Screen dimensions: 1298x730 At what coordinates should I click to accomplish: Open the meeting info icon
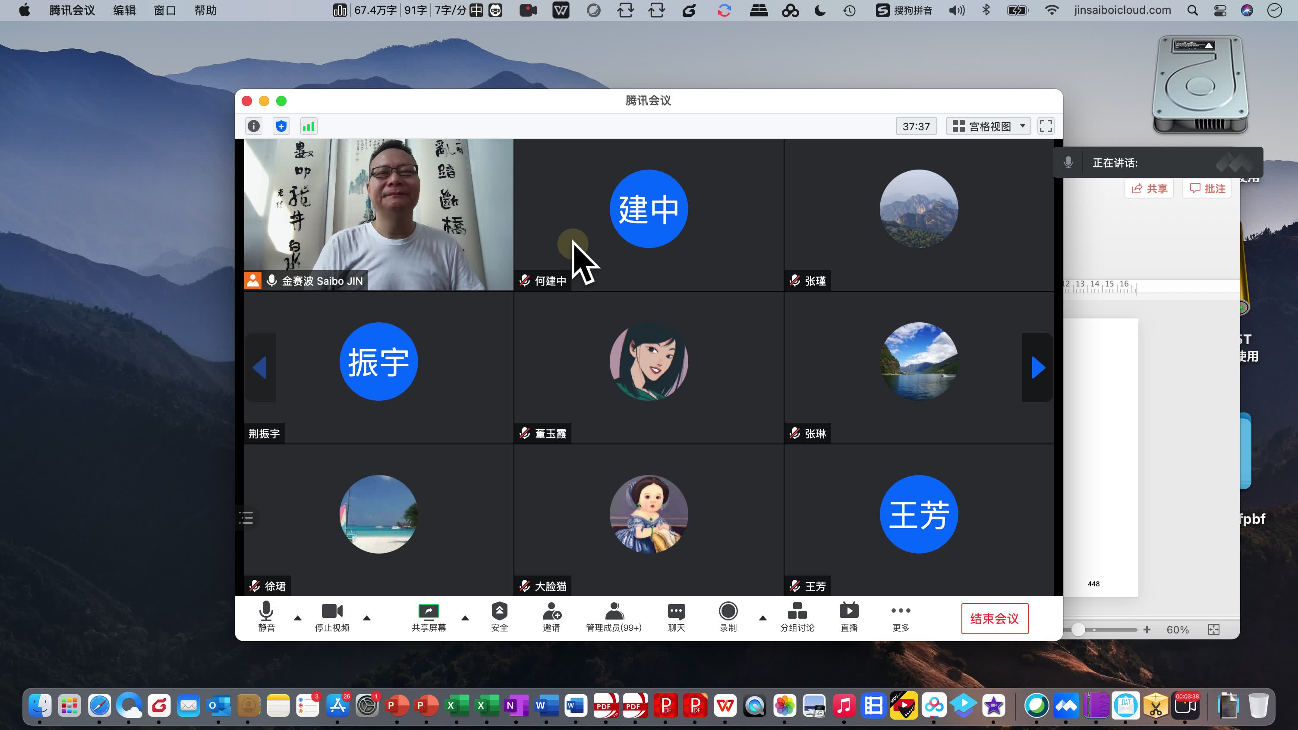point(254,126)
